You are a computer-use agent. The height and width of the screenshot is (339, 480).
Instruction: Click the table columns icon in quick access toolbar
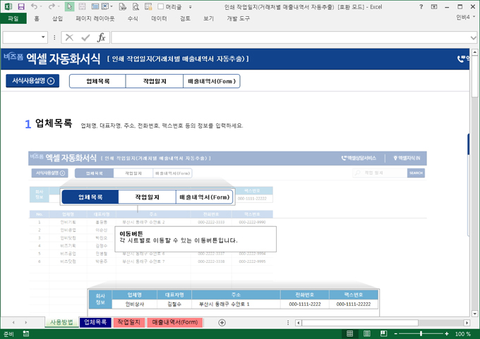coord(95,6)
